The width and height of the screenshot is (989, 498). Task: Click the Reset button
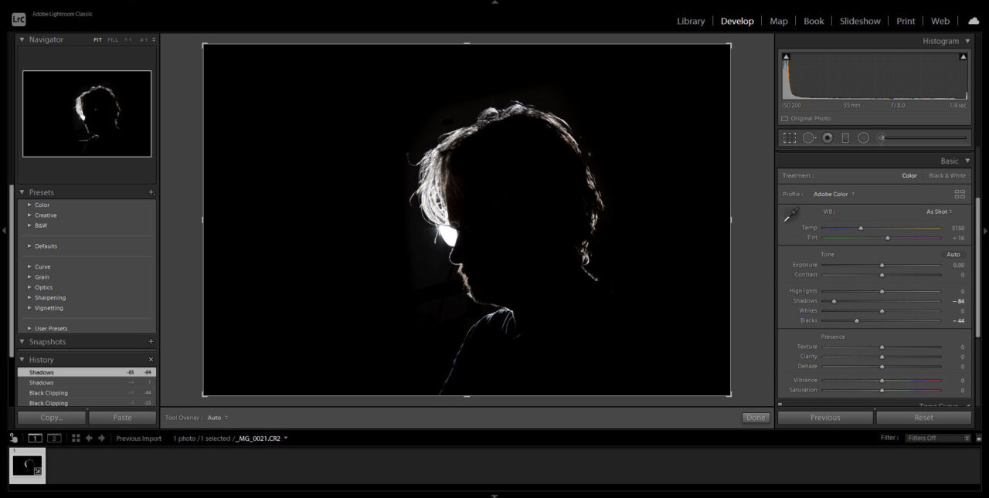pos(923,418)
